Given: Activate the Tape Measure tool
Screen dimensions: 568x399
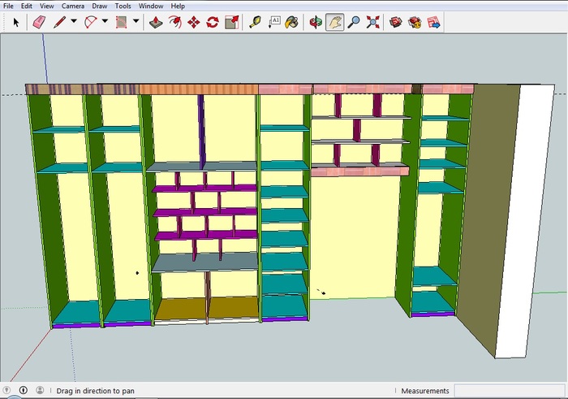Looking at the screenshot, I should pos(255,23).
